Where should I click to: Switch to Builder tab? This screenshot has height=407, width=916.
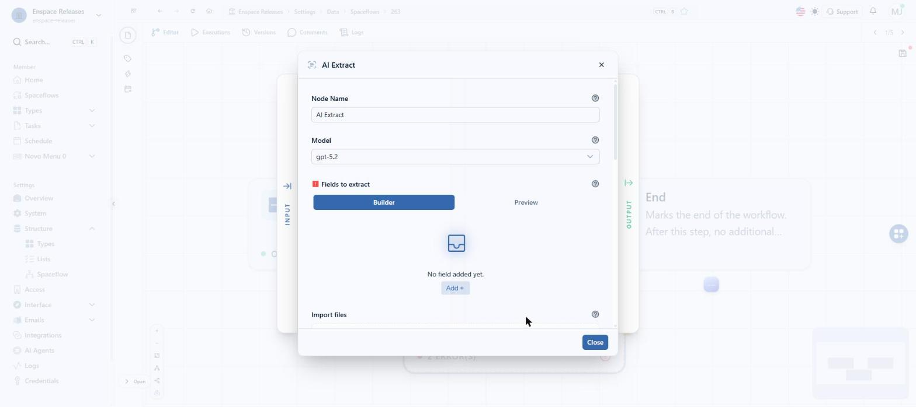(x=384, y=203)
